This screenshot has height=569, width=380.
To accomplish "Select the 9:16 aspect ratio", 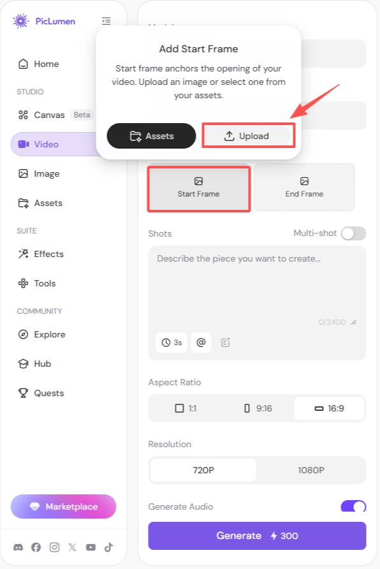I will coord(258,408).
